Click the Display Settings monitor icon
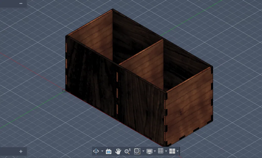Screen dimensions: 262x158 click(x=149, y=151)
